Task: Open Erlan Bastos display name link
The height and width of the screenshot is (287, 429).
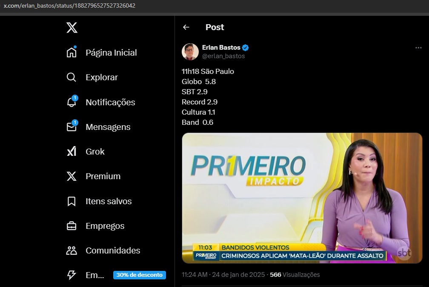Action: pyautogui.click(x=221, y=48)
